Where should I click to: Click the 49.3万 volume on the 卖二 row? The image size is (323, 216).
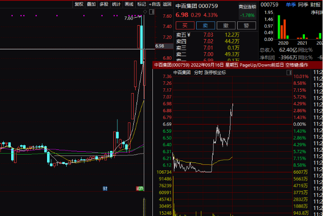(x=232, y=54)
